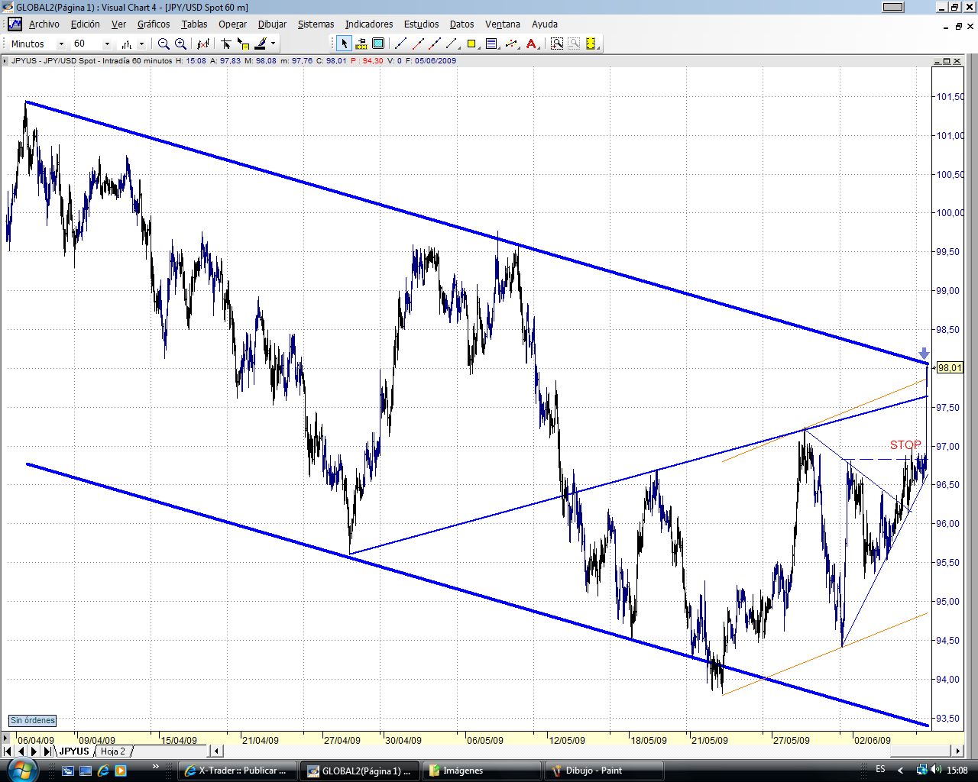Expand the chart header arrow left of JPYUS

point(6,61)
